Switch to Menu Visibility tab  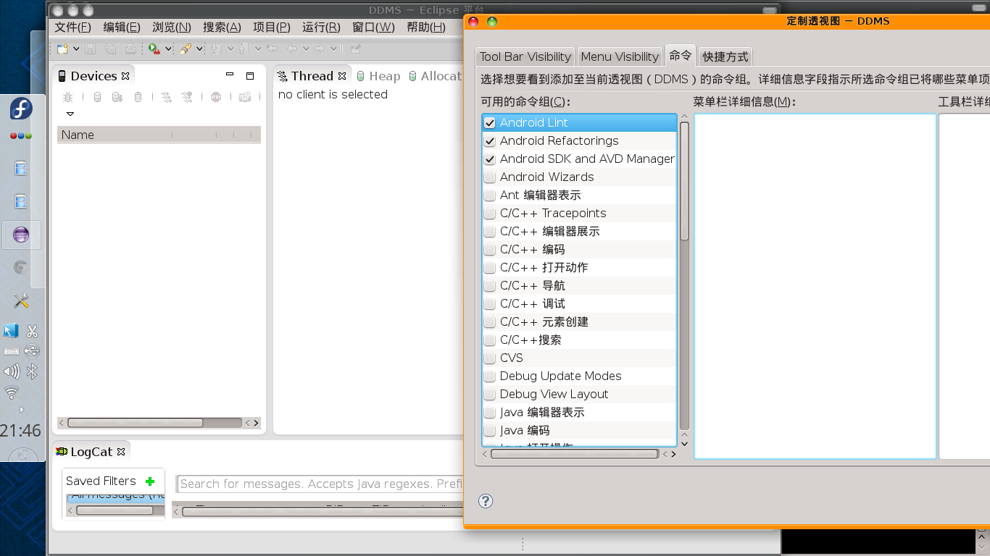tap(620, 56)
